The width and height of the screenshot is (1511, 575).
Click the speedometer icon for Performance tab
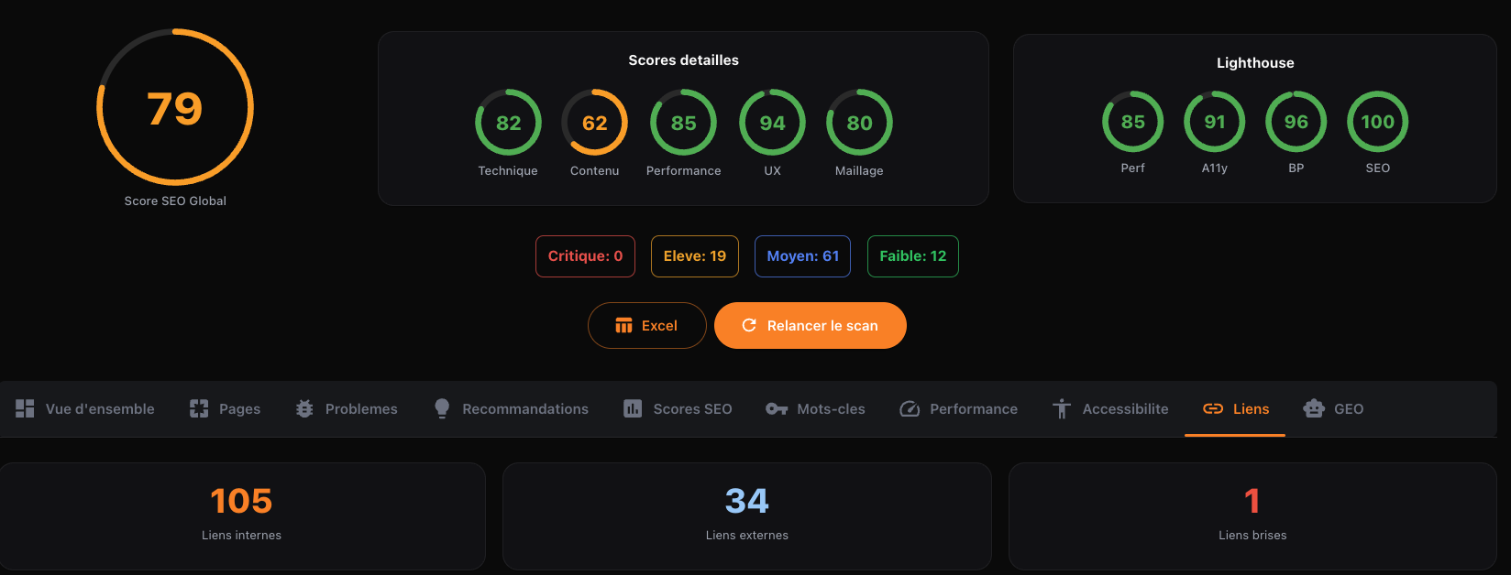[910, 409]
